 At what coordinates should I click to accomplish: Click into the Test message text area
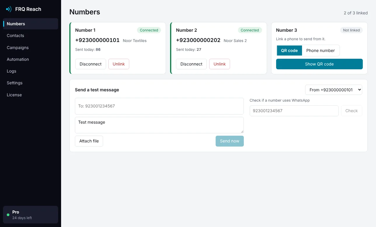159,125
